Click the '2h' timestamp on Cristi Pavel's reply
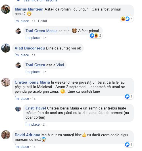142x151 pixels. [45, 125]
